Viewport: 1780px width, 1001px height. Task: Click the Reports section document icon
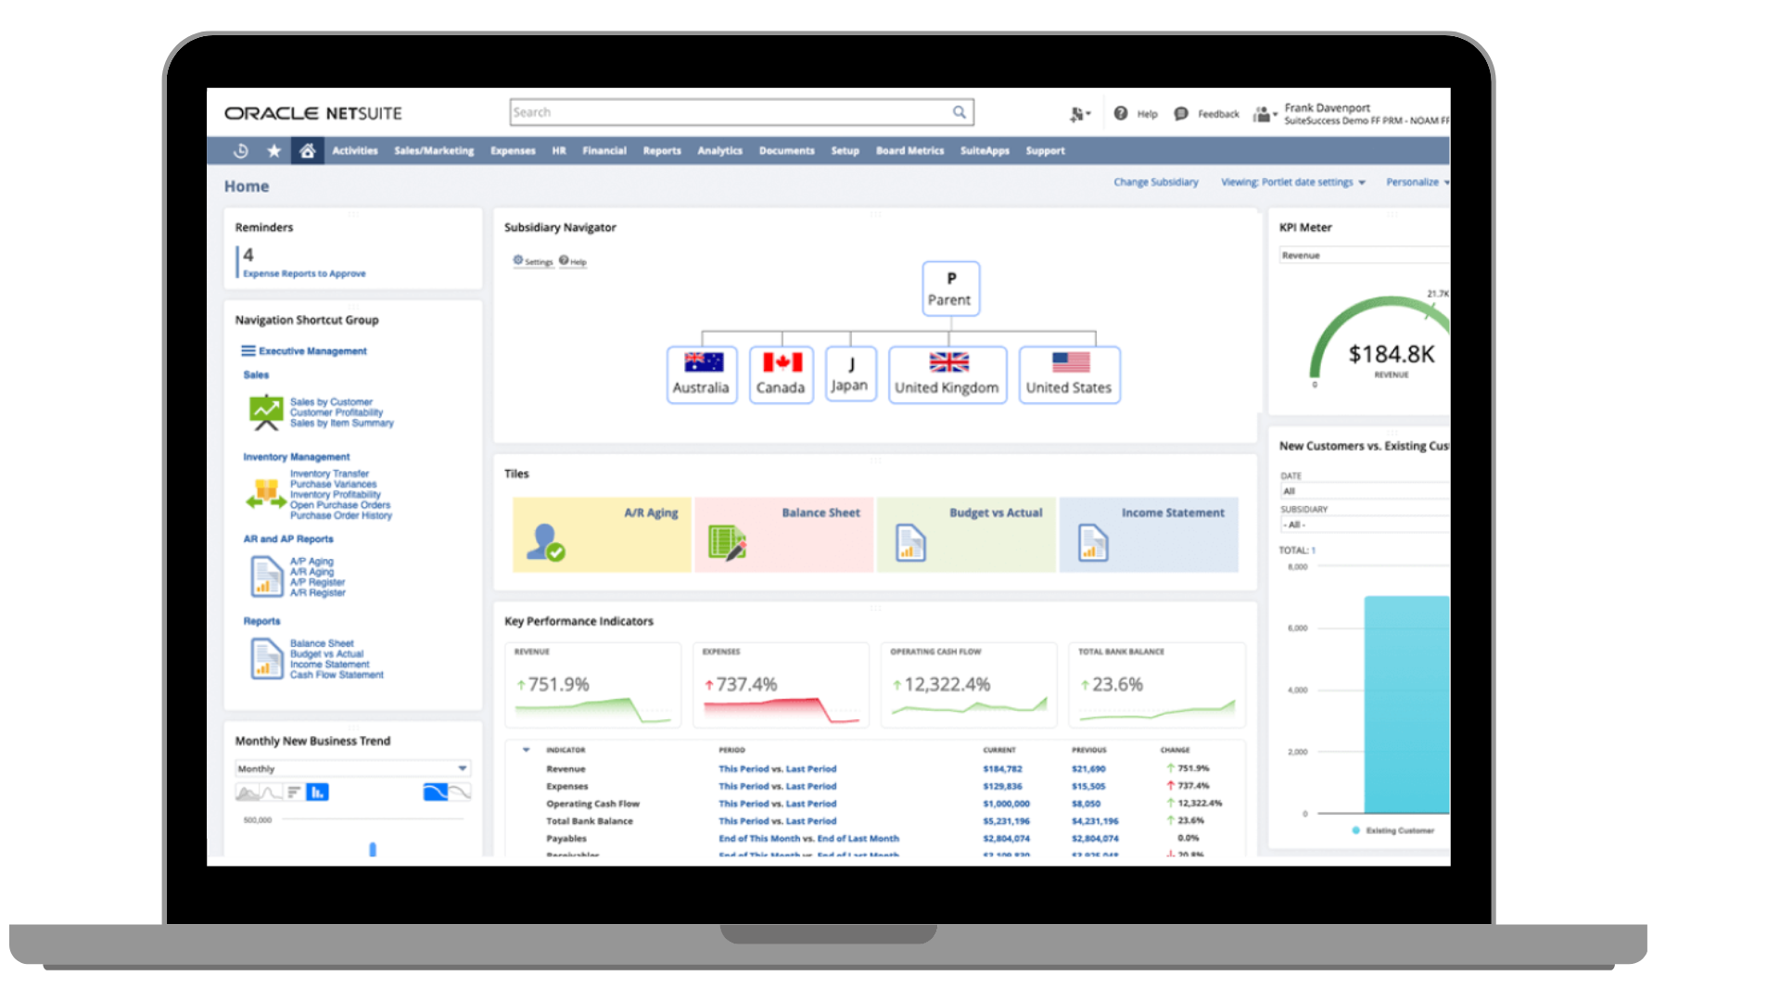coord(267,659)
